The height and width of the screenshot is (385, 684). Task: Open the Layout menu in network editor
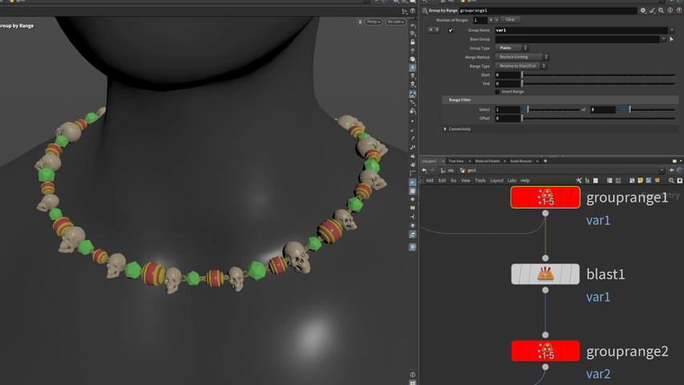(496, 180)
